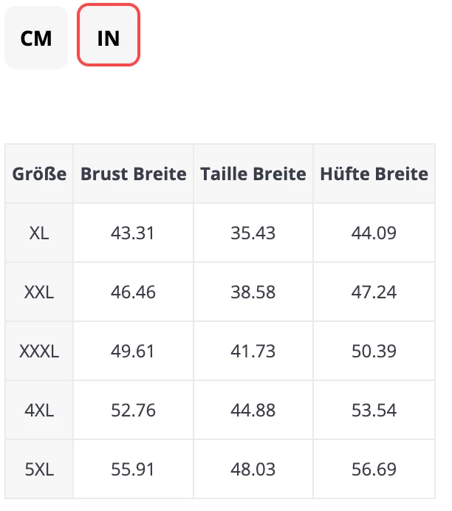
Task: Switch size units to CM
Action: (x=36, y=38)
